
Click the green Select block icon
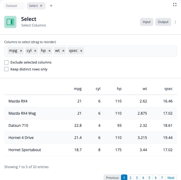(10, 22)
